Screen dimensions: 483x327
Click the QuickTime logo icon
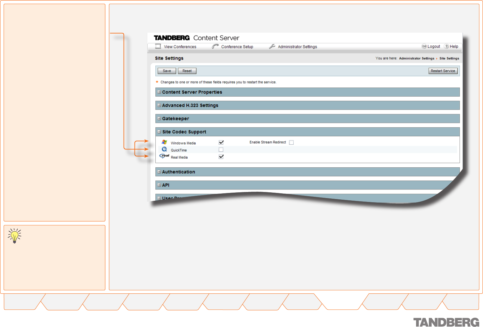click(x=164, y=149)
